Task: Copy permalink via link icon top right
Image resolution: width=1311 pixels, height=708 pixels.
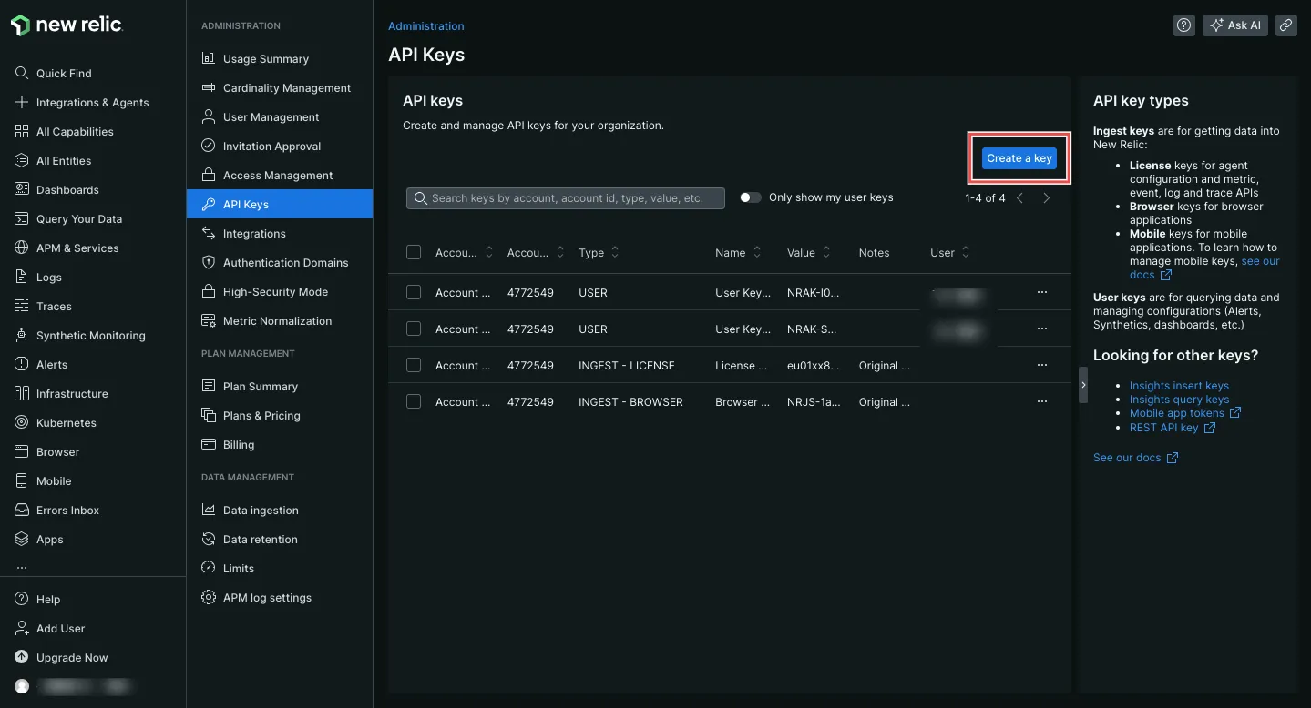Action: tap(1285, 25)
